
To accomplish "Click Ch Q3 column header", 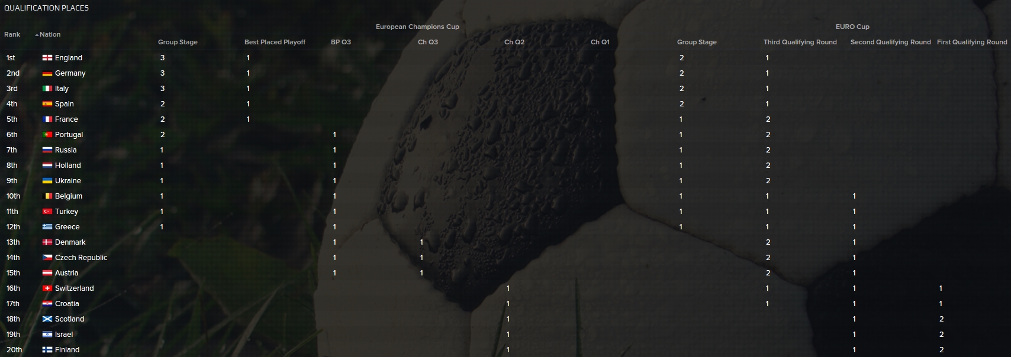I will [428, 42].
